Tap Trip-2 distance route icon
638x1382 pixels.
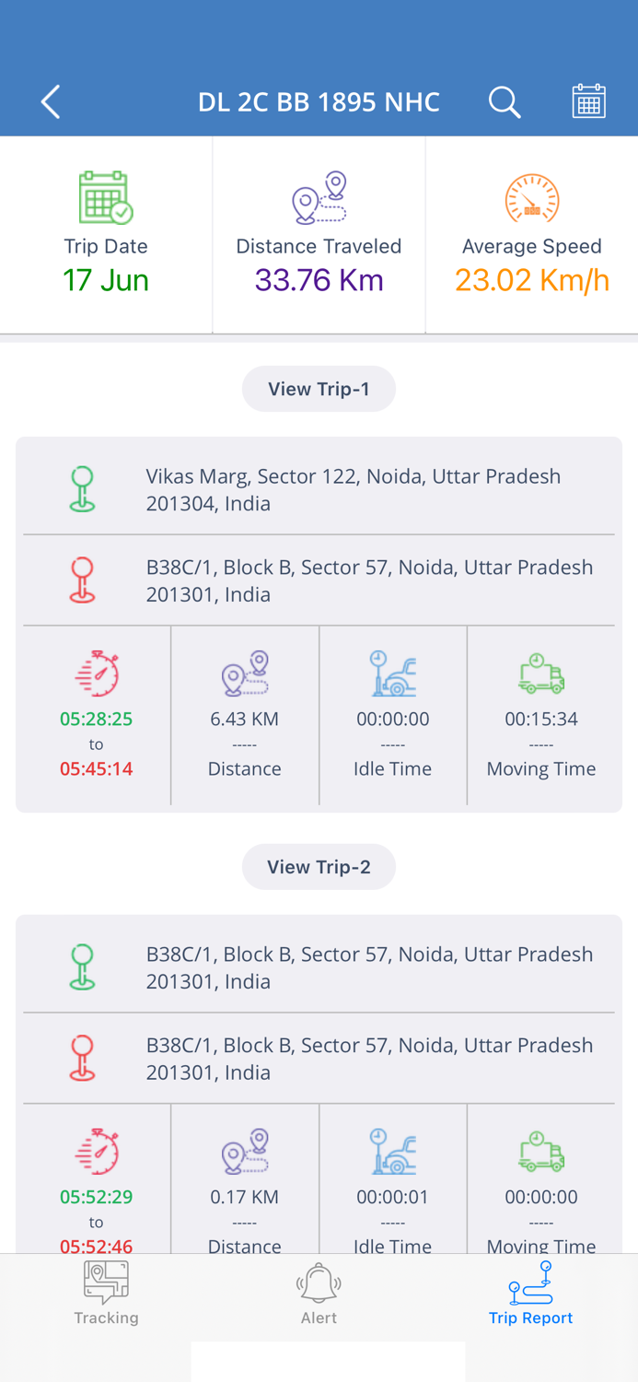pos(245,1152)
